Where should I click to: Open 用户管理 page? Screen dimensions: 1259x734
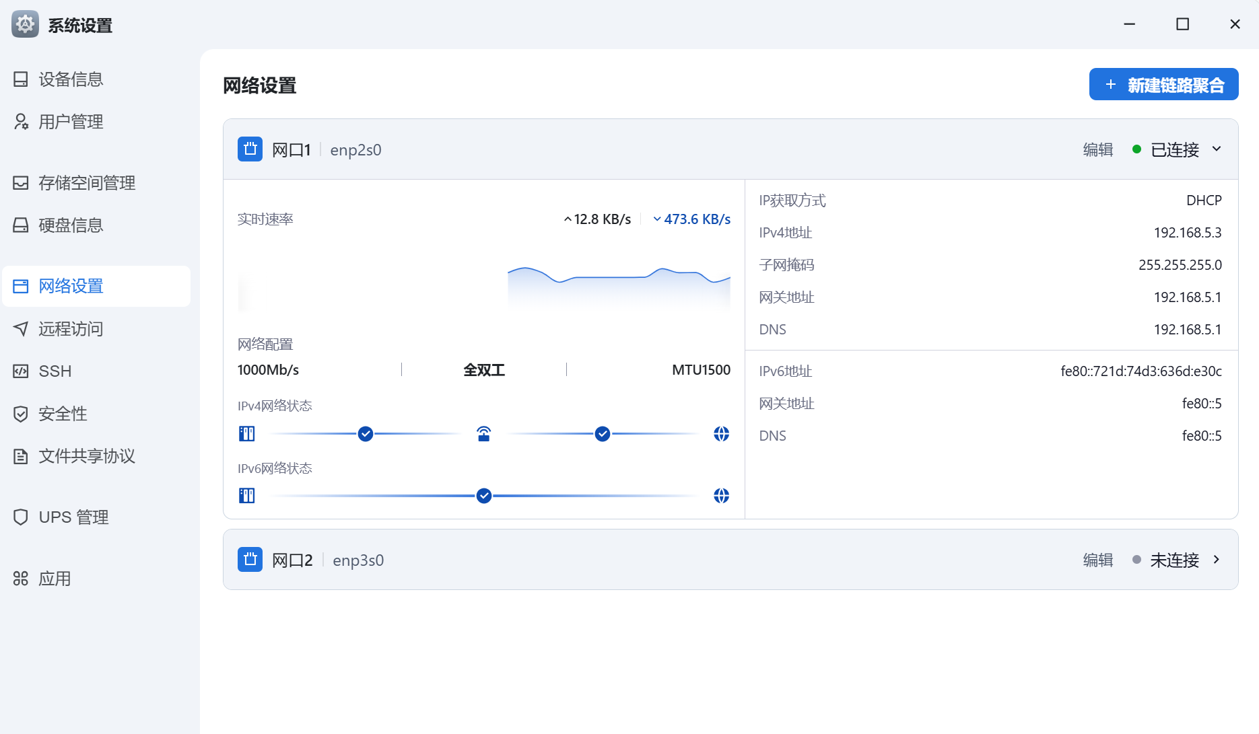point(96,122)
